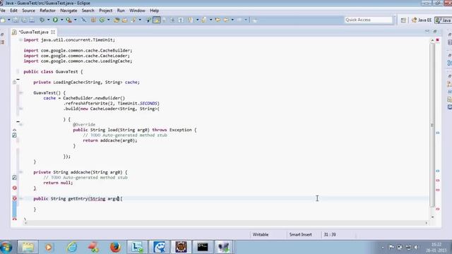Open dropdown arrow beside Back navigation icon
Screen dimensions: 452x254
[232, 20]
